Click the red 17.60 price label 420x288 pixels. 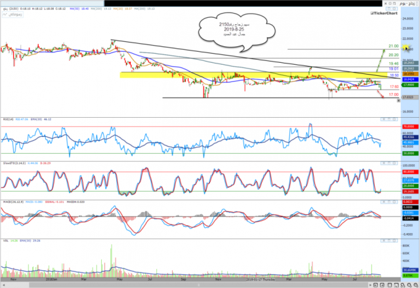click(x=394, y=86)
